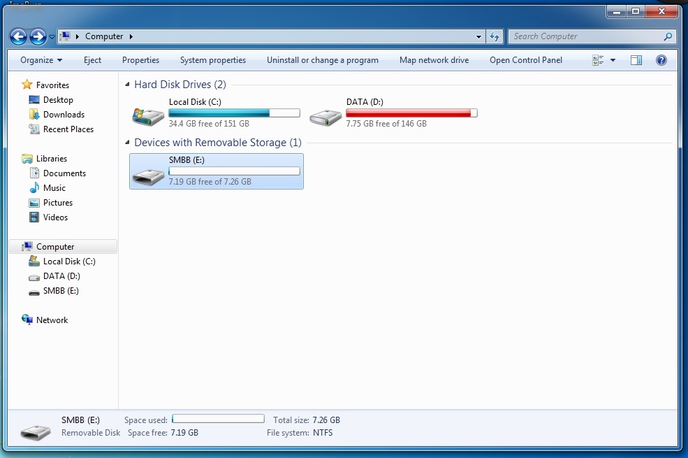Change your view icon
This screenshot has height=458, width=688.
coord(598,60)
